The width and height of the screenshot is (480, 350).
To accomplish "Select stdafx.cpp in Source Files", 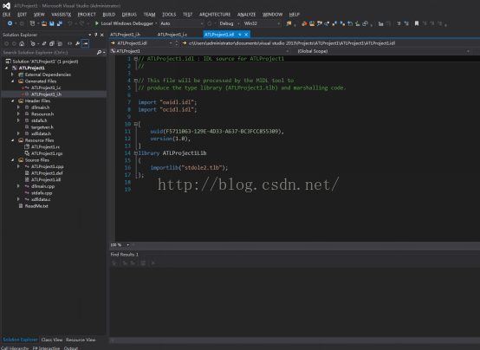I will coord(42,193).
